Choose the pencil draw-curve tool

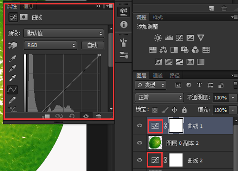pyautogui.click(x=12, y=100)
